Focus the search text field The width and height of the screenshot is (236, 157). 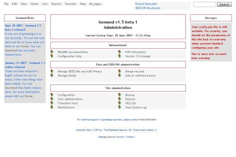point(205,4)
